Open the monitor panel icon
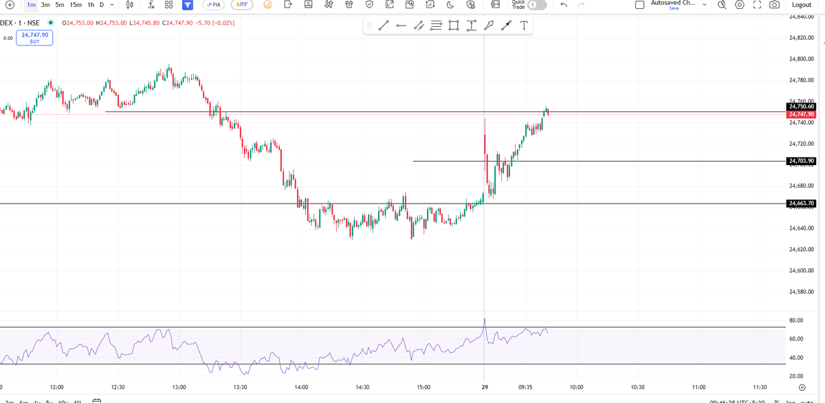The width and height of the screenshot is (825, 403). tap(308, 5)
